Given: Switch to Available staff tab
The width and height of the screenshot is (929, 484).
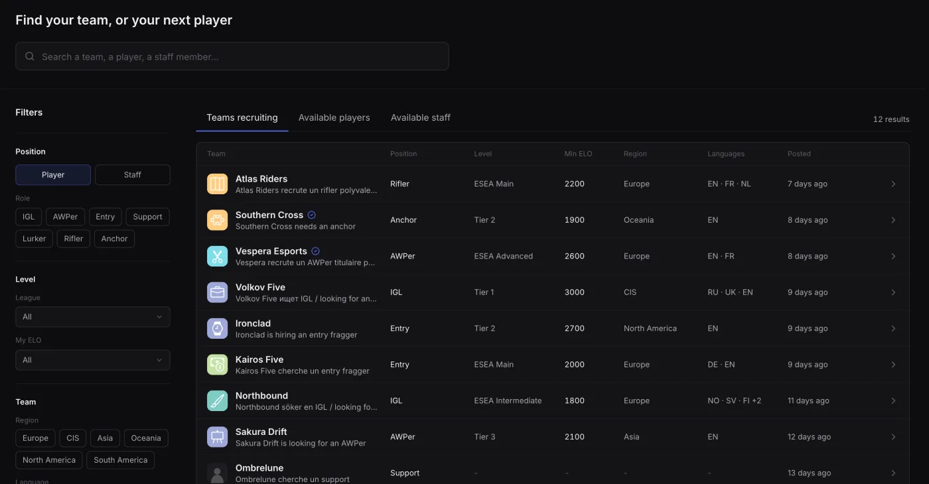Looking at the screenshot, I should 421,117.
